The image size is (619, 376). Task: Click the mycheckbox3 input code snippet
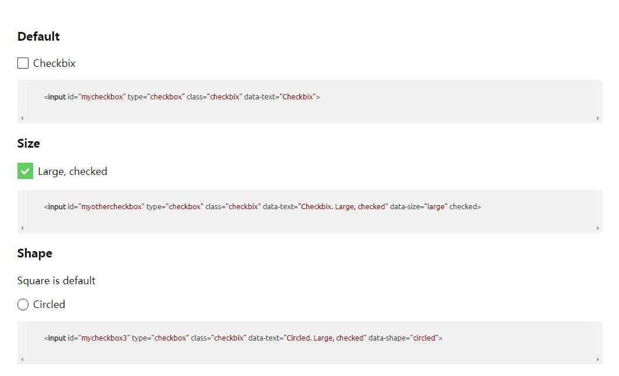click(x=243, y=338)
